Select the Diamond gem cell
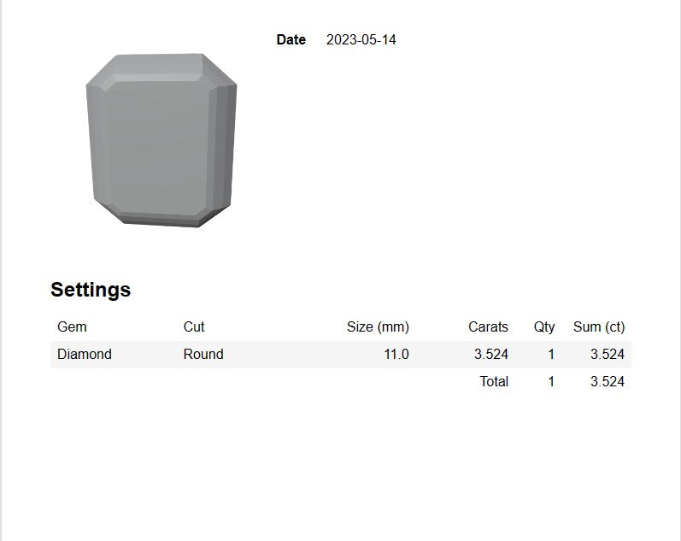Viewport: 681px width, 541px height. click(85, 354)
